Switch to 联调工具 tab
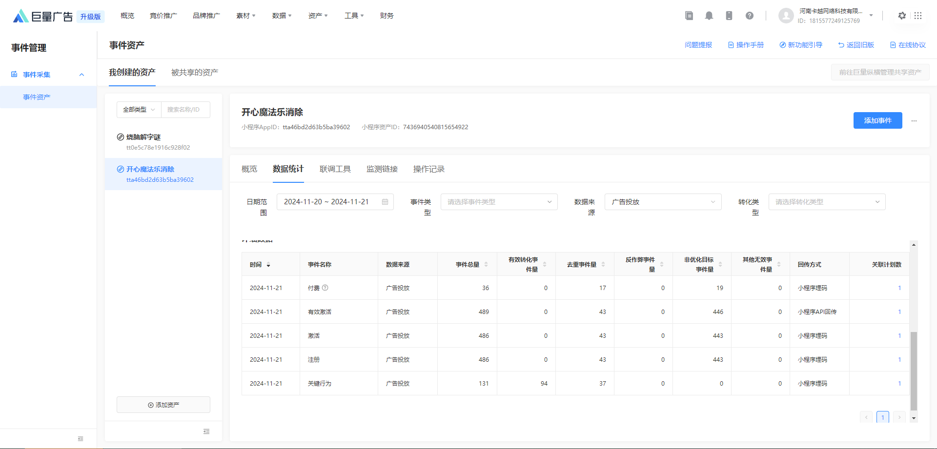937x449 pixels. (x=335, y=169)
